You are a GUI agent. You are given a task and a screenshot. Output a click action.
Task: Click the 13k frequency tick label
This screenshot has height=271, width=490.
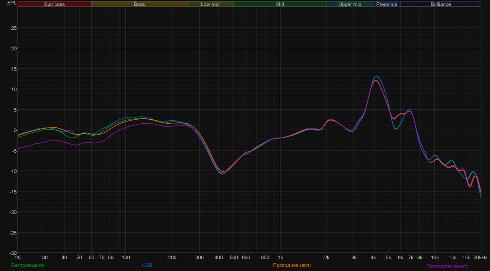click(452, 257)
